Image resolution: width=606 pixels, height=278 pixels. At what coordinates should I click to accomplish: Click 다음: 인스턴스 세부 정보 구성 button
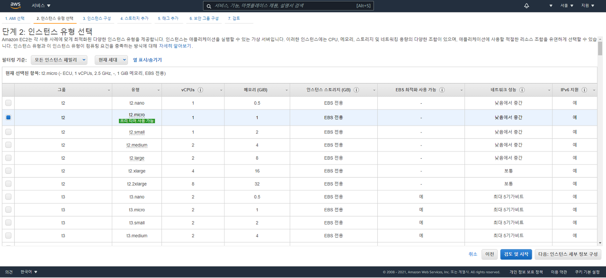click(x=568, y=254)
